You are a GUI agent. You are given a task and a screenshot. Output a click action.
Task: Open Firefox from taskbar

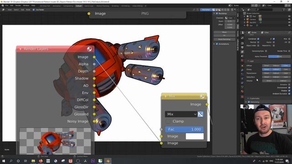[x=41, y=161]
